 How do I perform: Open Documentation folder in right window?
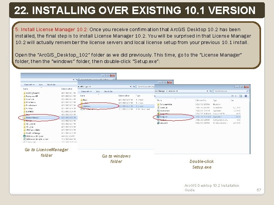click(x=199, y=104)
